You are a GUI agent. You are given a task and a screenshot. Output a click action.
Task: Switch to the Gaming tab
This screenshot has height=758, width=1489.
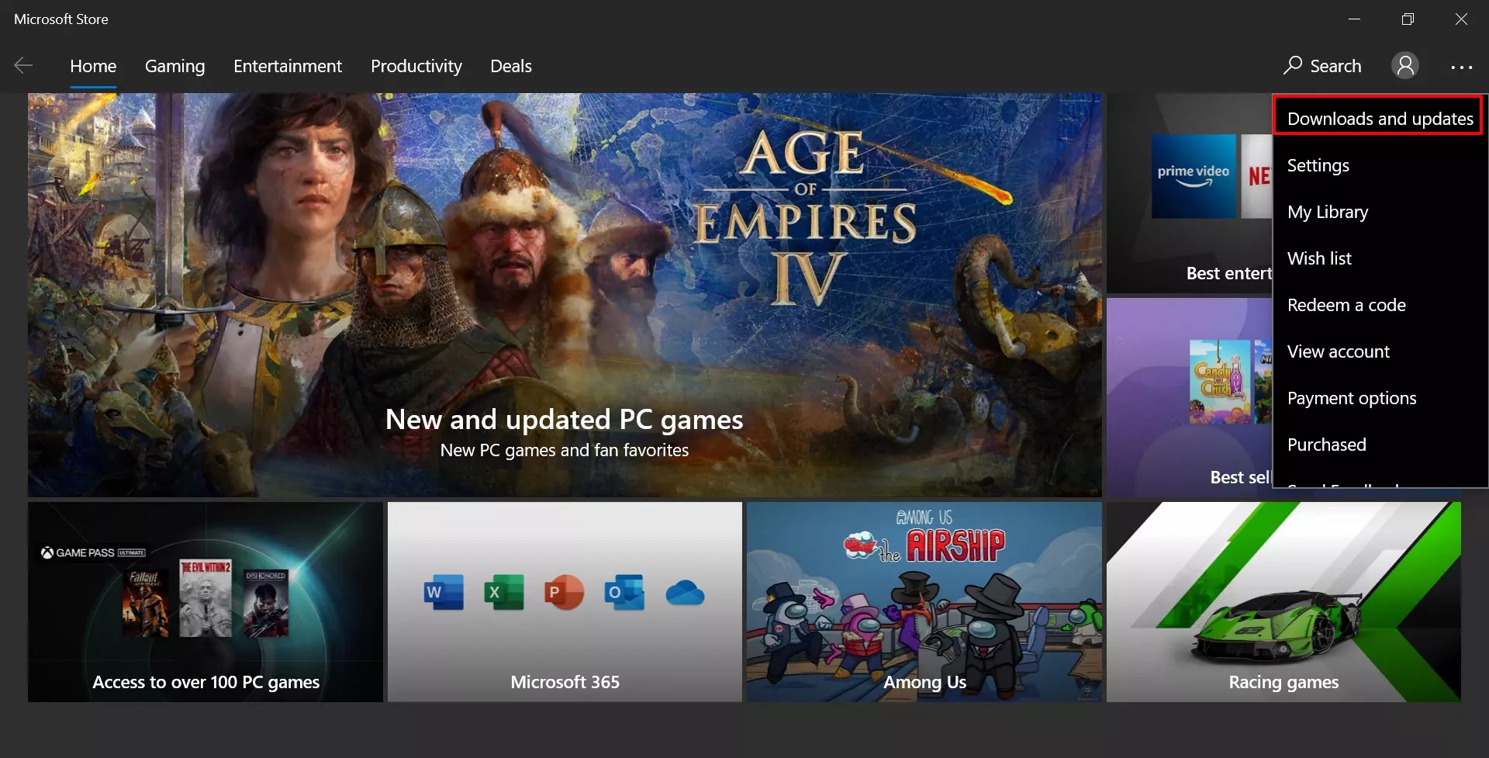click(175, 66)
